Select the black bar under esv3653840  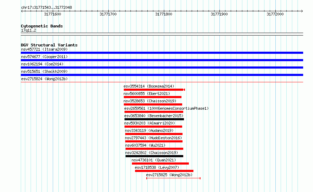point(154,119)
